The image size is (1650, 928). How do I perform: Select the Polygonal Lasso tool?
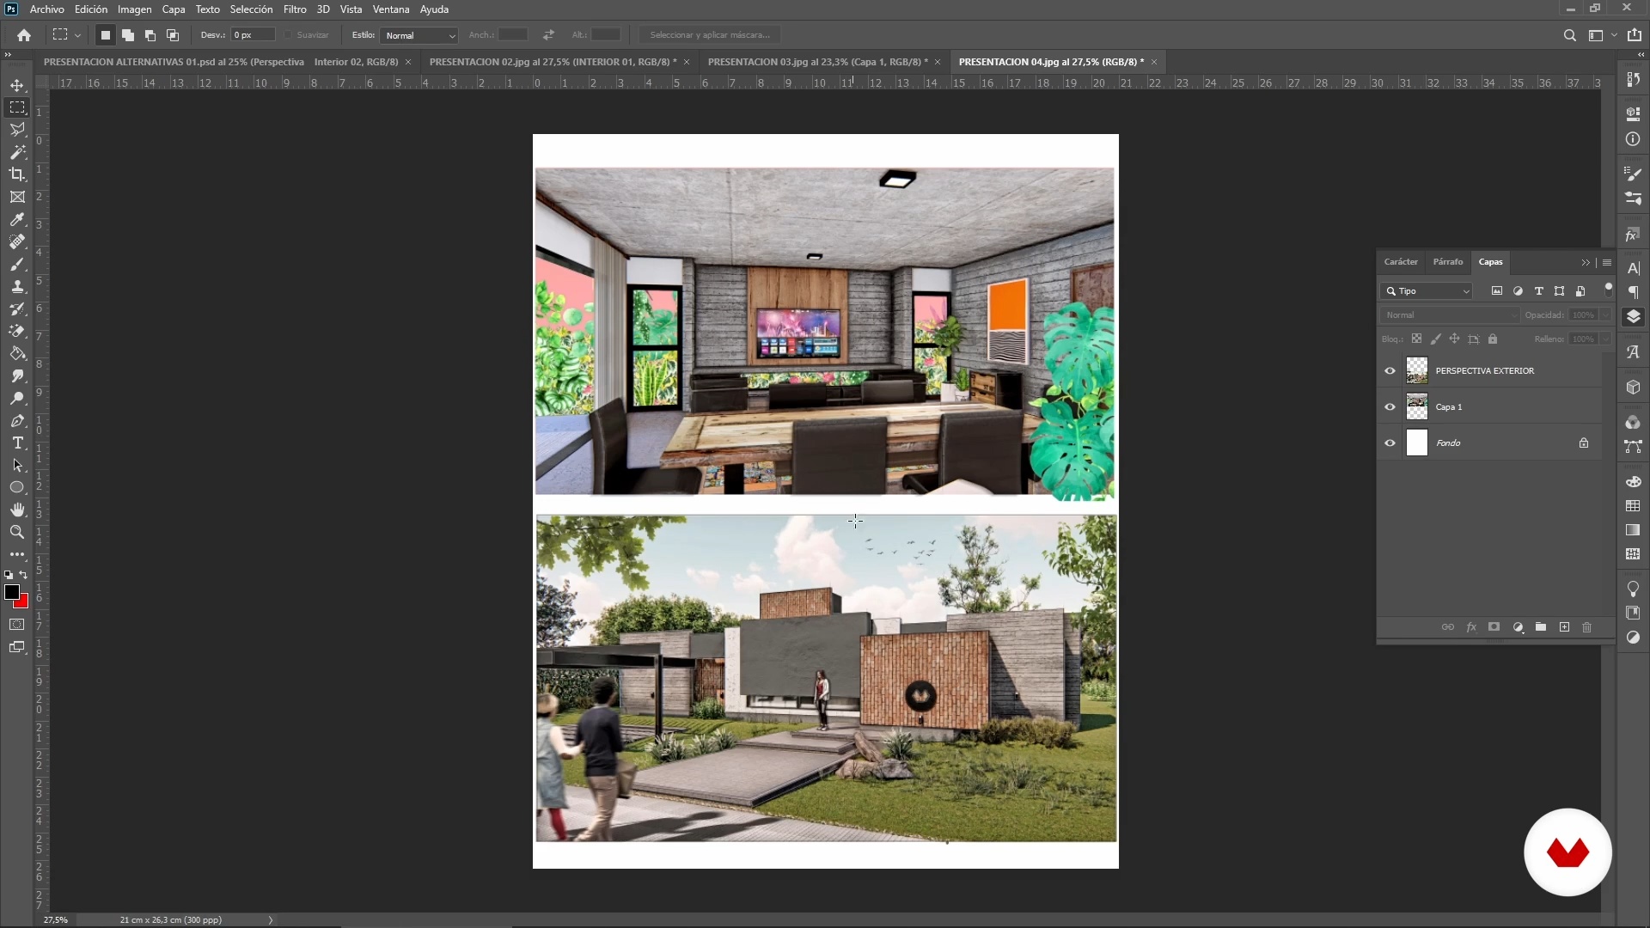17,130
